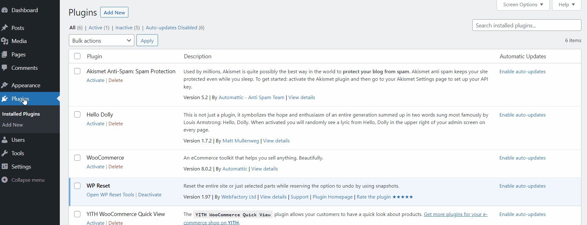Click the Comments speech bubble icon

point(4,68)
